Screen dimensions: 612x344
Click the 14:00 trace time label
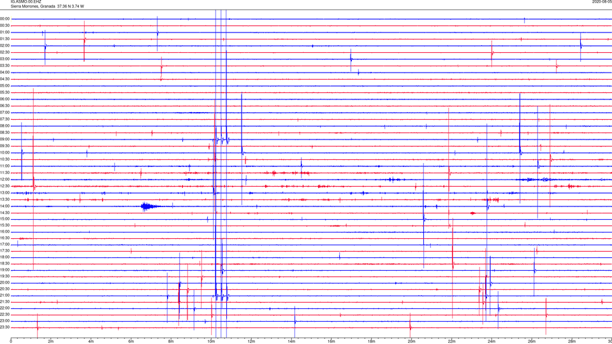click(x=5, y=206)
